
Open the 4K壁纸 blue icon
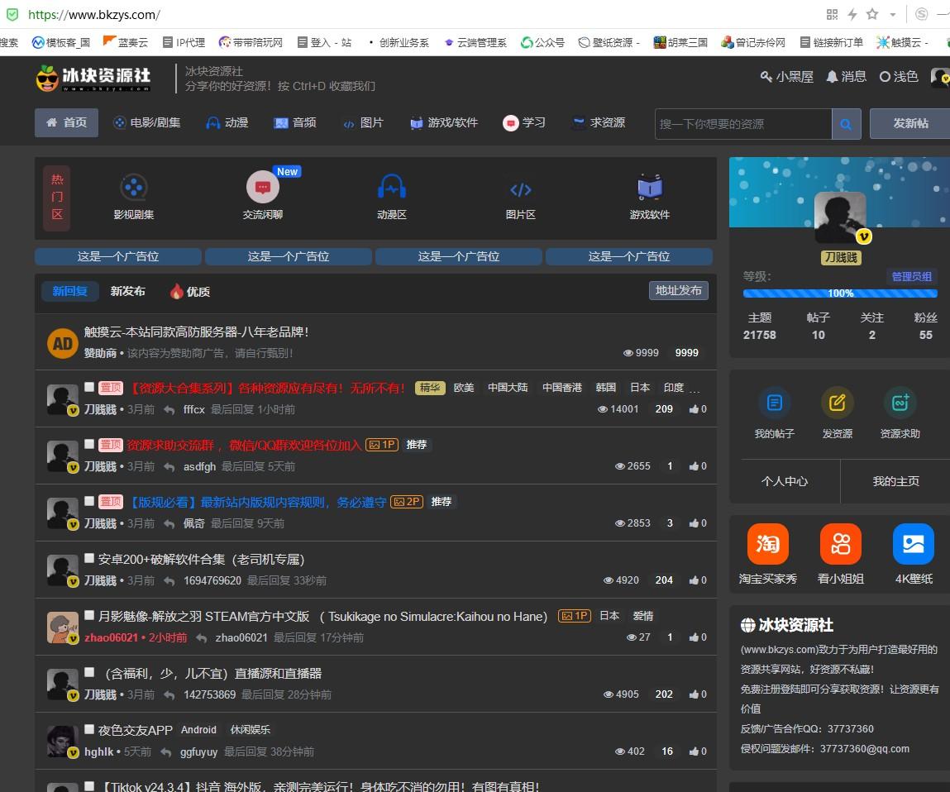coord(913,544)
